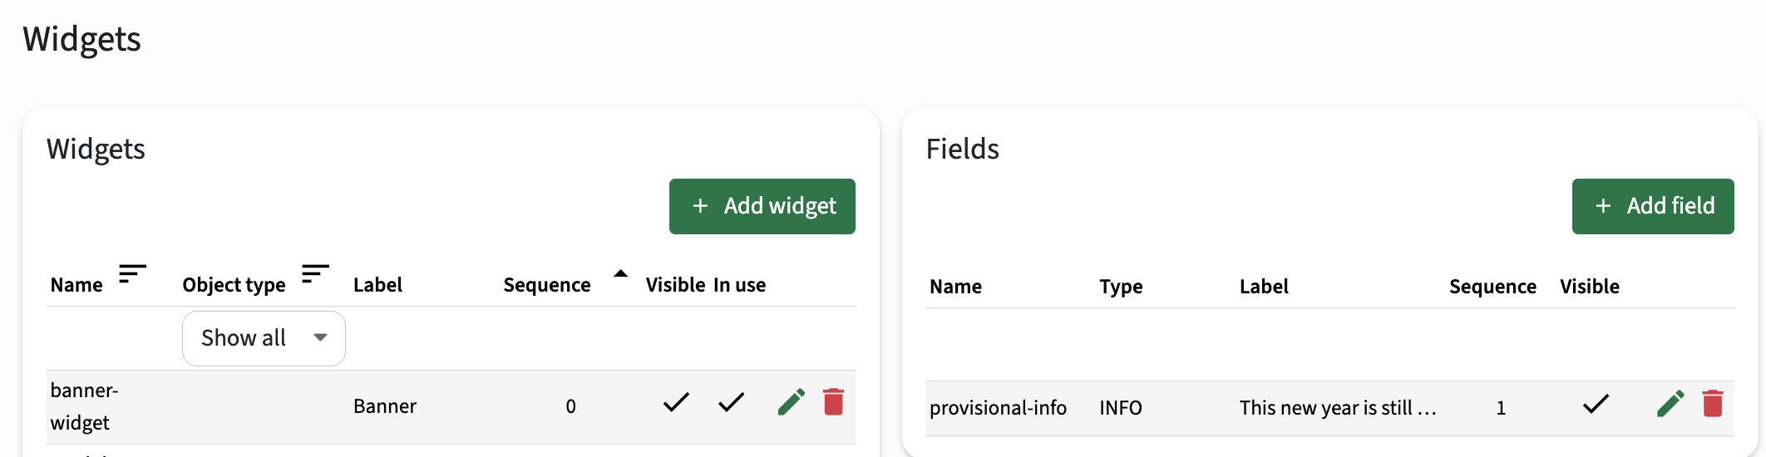Open the Name column filter icon
This screenshot has height=457, width=1766.
click(132, 273)
